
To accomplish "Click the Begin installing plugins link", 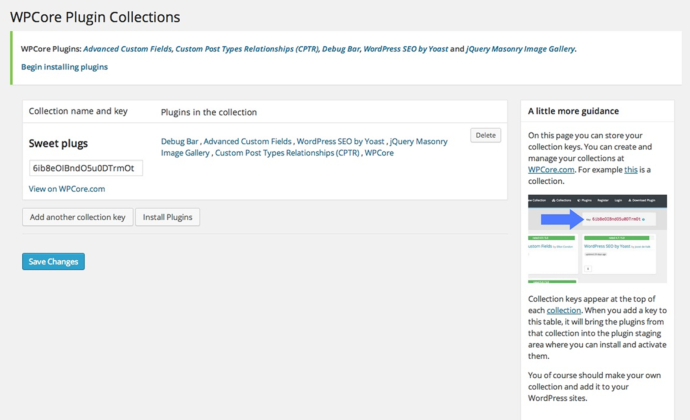I will [x=64, y=67].
